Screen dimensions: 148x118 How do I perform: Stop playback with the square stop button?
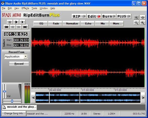(10, 22)
